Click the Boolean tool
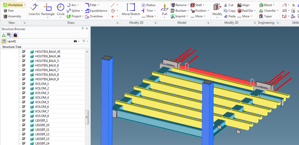Screen dimensions: 299x145 point(180,11)
